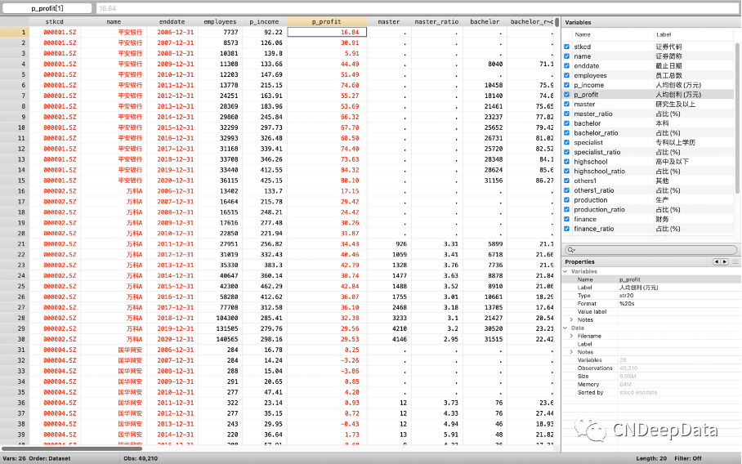Click master cell with value 926
The width and height of the screenshot is (742, 464).
point(390,244)
